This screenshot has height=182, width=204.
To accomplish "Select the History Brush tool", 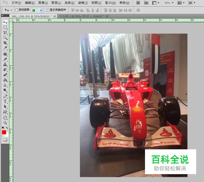I will pos(5,69).
